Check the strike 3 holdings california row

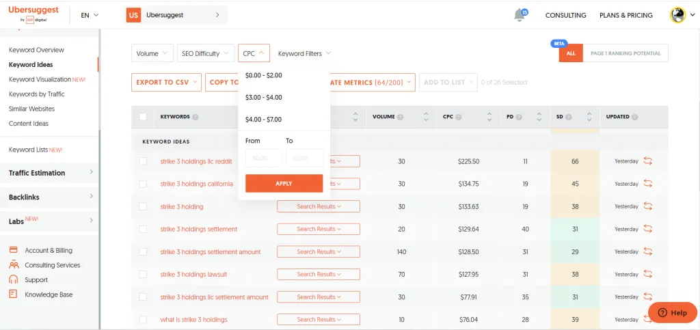[x=143, y=184]
